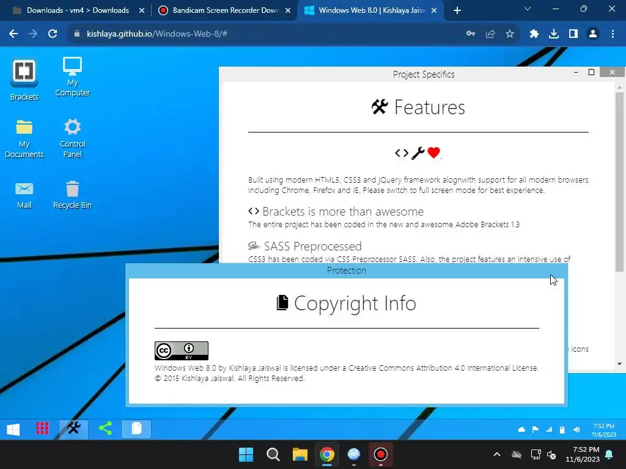
Task: Open the Mail desktop icon
Action: coord(24,194)
